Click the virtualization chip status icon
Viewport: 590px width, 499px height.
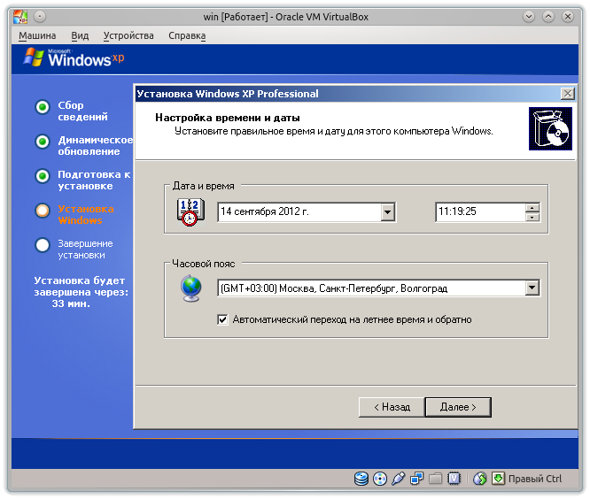(454, 479)
